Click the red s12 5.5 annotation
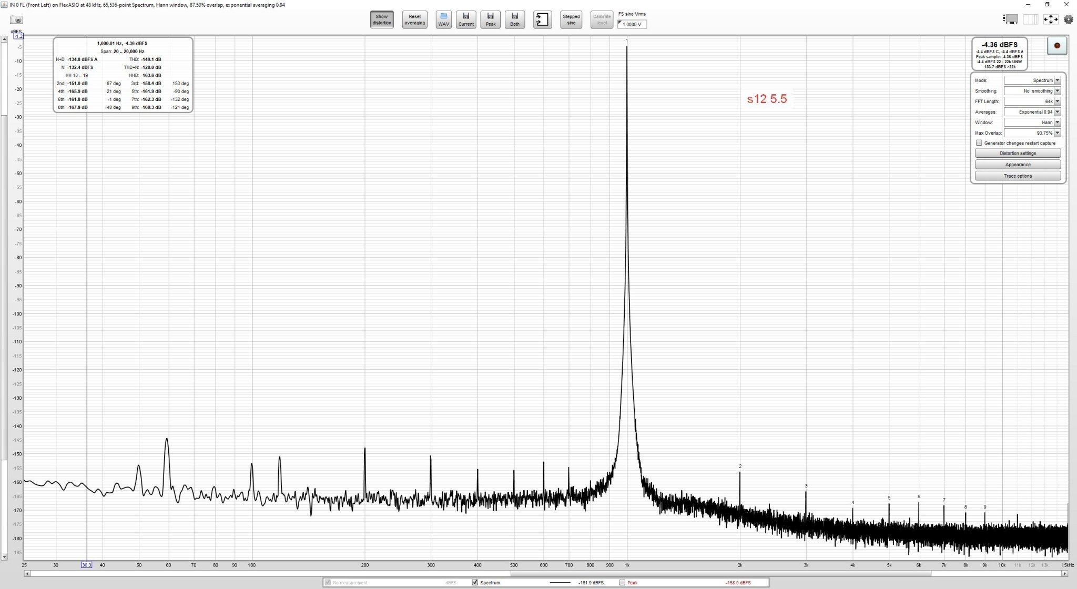The width and height of the screenshot is (1077, 589). click(767, 99)
